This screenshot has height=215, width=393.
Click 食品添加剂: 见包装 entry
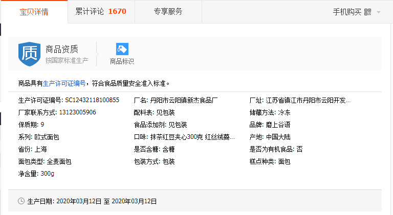pos(160,125)
